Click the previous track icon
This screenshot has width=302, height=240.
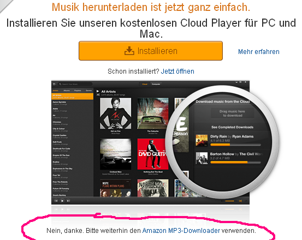pos(56,201)
